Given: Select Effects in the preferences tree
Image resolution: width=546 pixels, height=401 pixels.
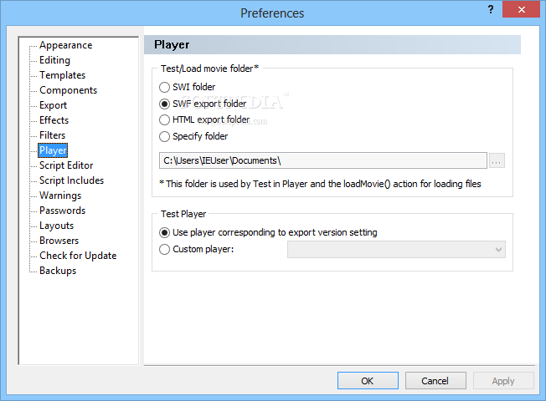Looking at the screenshot, I should tap(54, 120).
